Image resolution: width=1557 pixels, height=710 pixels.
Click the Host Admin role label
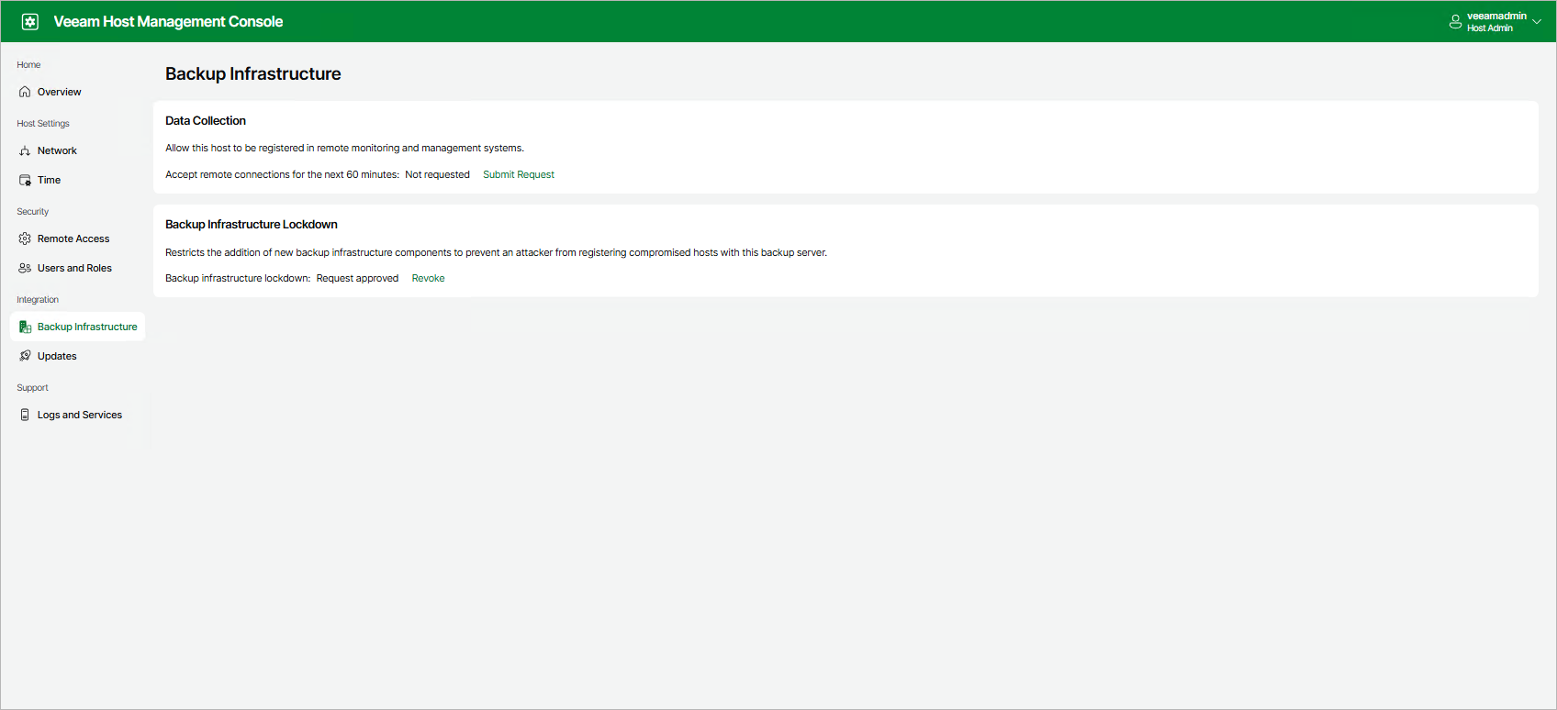tap(1490, 28)
